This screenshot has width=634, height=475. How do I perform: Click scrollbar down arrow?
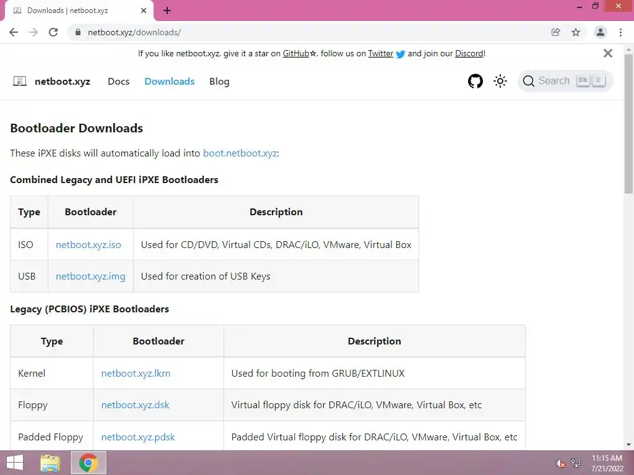pyautogui.click(x=628, y=444)
